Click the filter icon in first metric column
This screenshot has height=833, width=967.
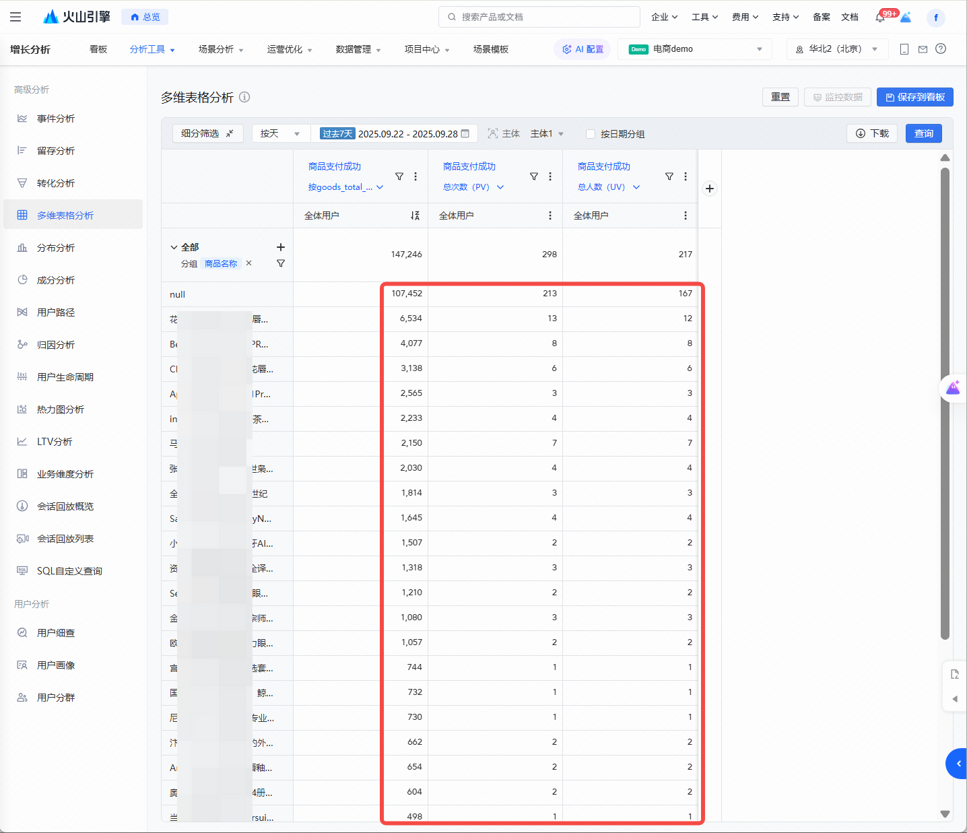tap(399, 176)
